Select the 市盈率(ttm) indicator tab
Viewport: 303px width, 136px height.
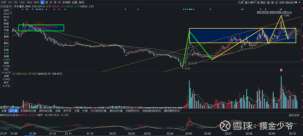point(133,111)
